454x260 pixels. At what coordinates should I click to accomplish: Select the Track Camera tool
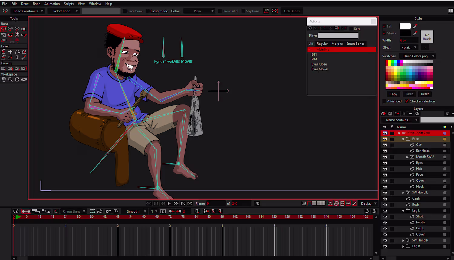[x=4, y=68]
